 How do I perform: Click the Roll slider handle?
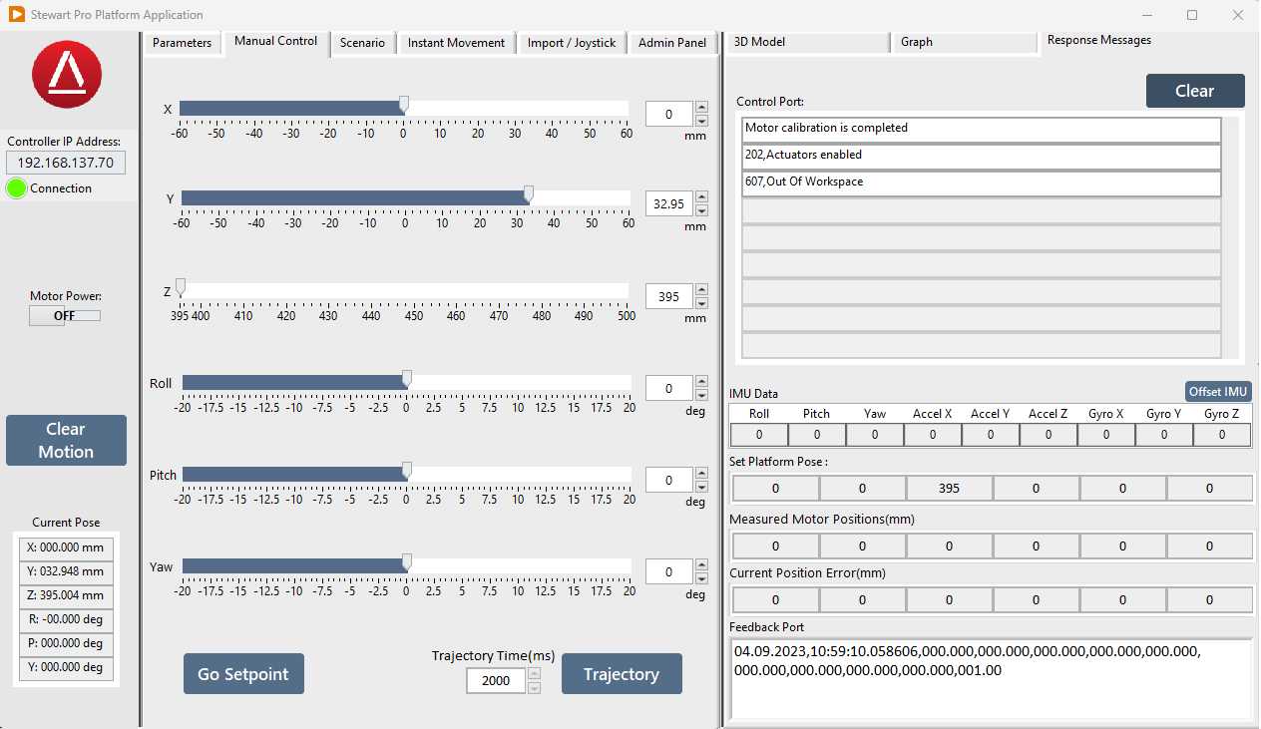(x=405, y=379)
